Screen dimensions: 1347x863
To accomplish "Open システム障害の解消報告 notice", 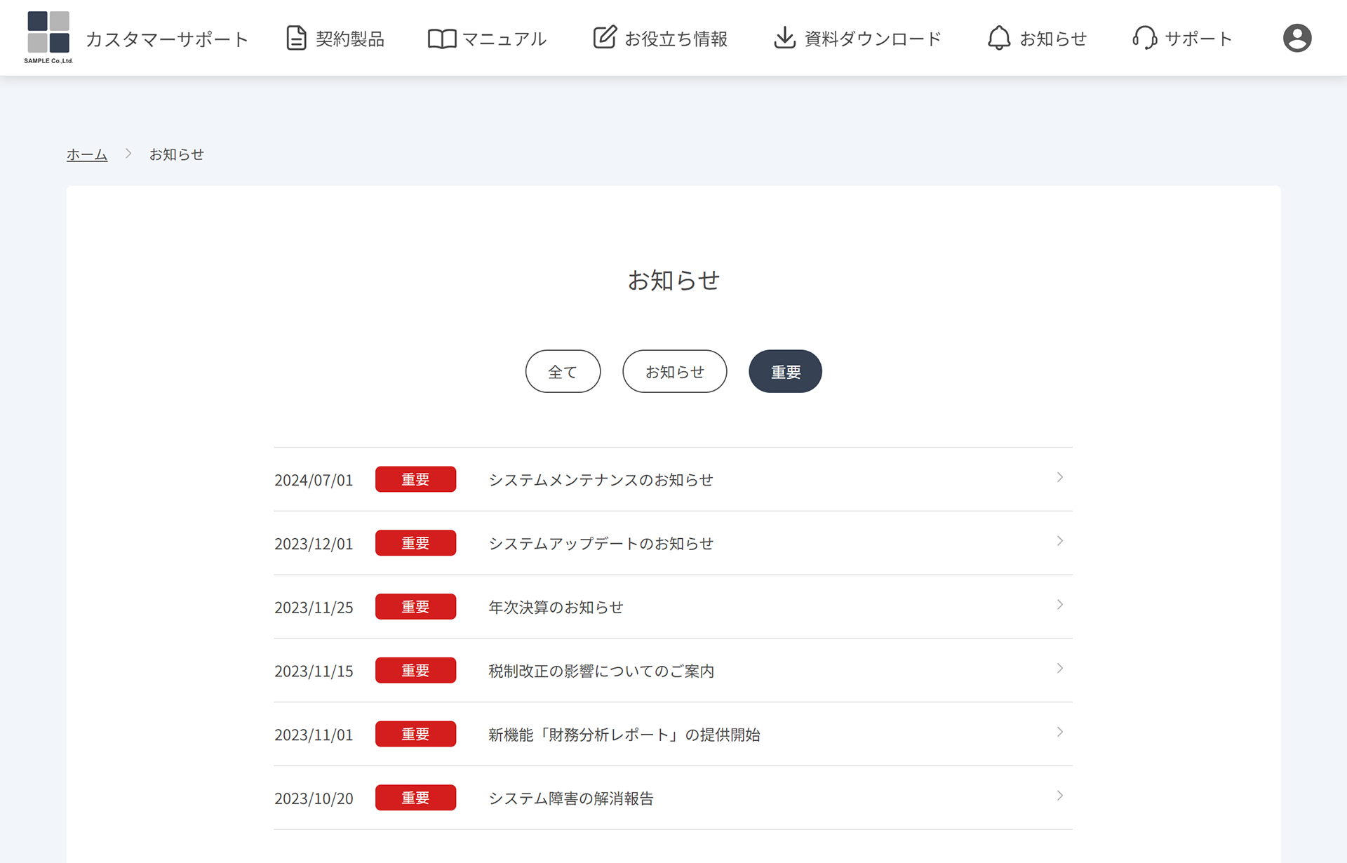I will point(571,798).
